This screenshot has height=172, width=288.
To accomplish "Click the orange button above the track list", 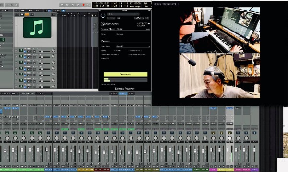I will (x=27, y=14).
